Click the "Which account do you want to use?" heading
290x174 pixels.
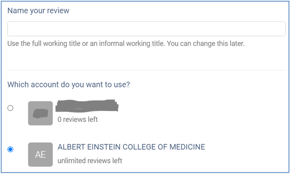(68, 84)
